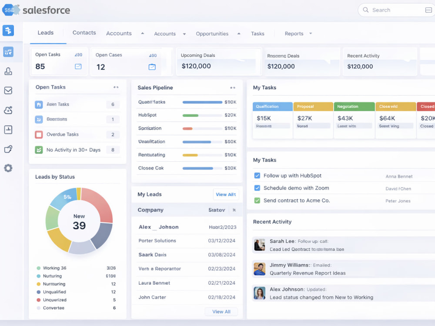
Task: Open the top blue sidebar app icon
Action: click(8, 30)
